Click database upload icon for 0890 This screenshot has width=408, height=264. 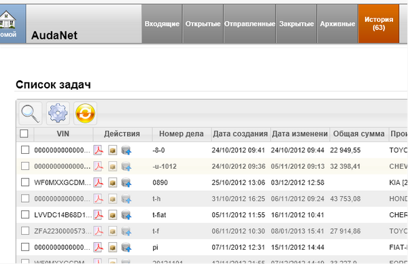click(126, 182)
